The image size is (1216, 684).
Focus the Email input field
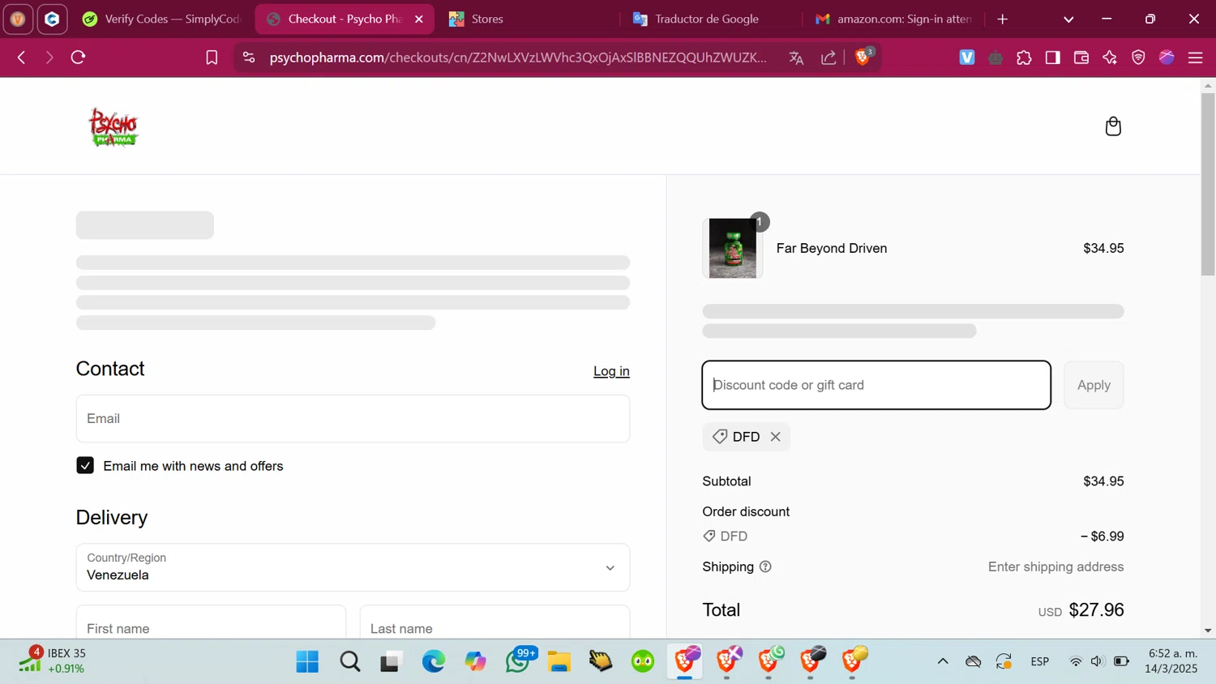tap(353, 419)
